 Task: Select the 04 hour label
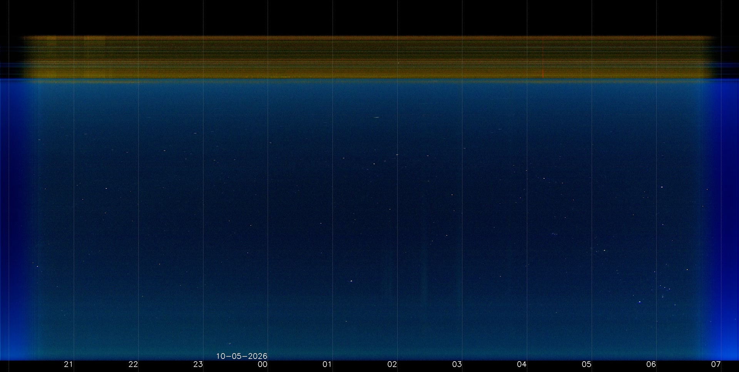click(522, 364)
